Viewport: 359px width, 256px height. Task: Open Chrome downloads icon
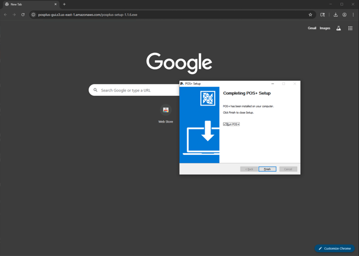tap(335, 14)
